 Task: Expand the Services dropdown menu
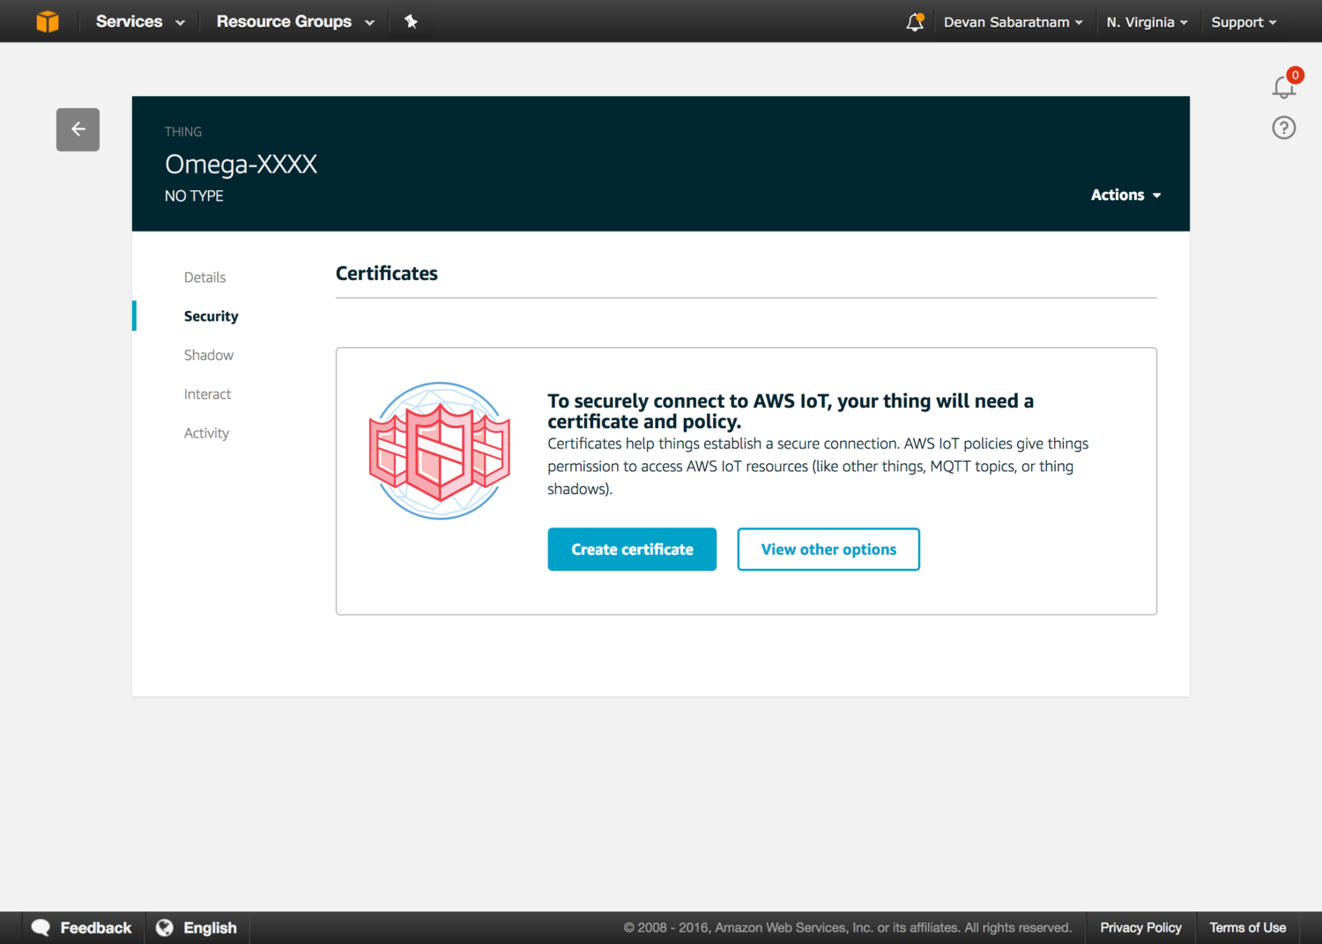140,22
